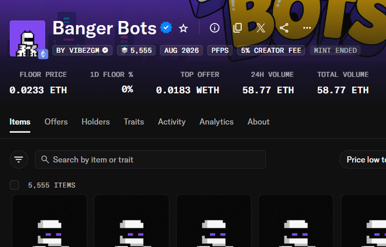Show the About tab

[258, 122]
